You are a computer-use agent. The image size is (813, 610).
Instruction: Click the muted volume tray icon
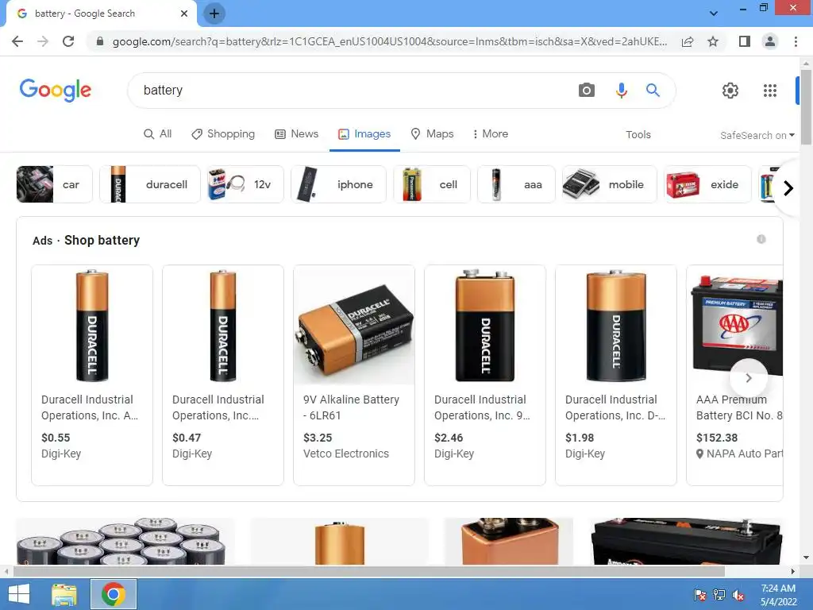coord(738,595)
